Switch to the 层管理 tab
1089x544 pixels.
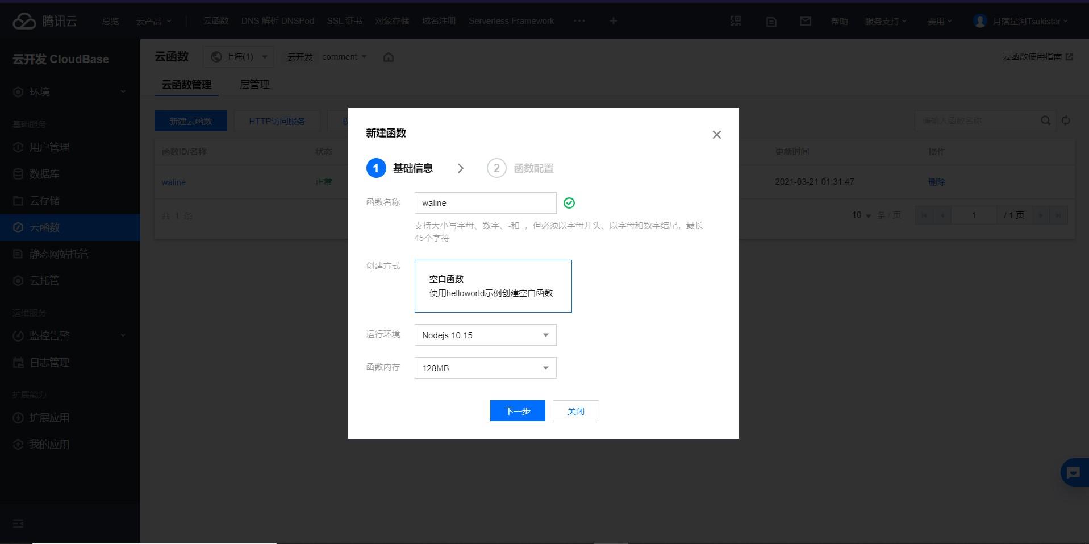pyautogui.click(x=254, y=85)
